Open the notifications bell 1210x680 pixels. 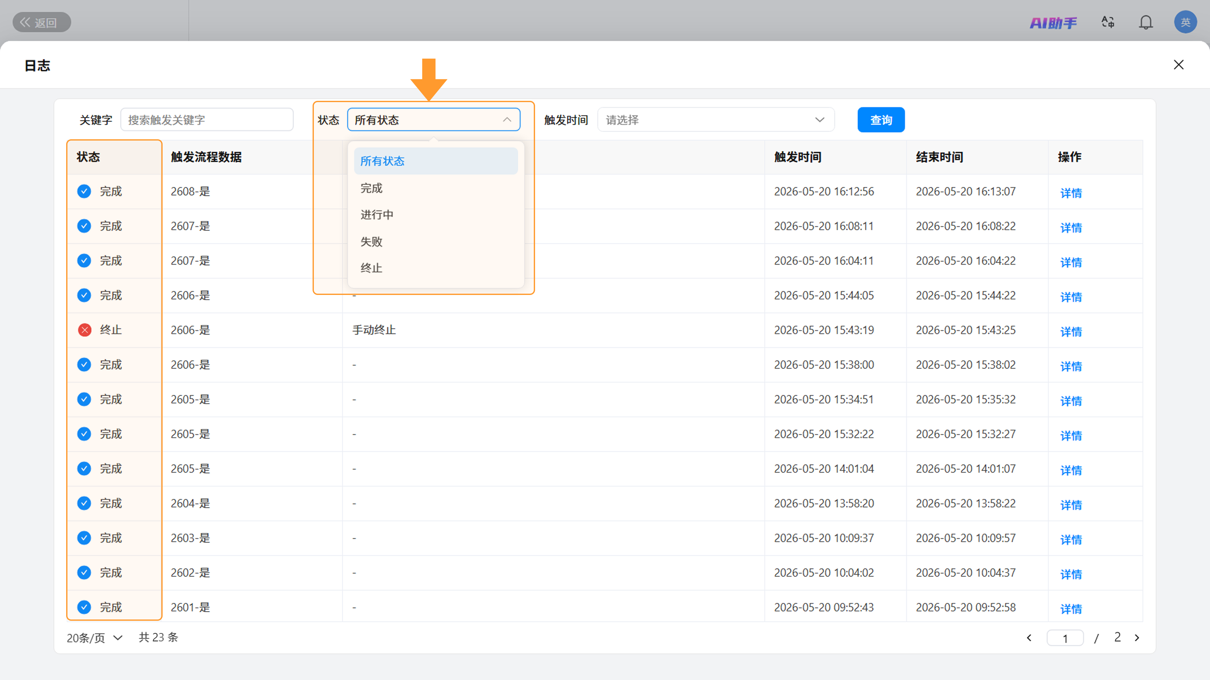pyautogui.click(x=1146, y=22)
